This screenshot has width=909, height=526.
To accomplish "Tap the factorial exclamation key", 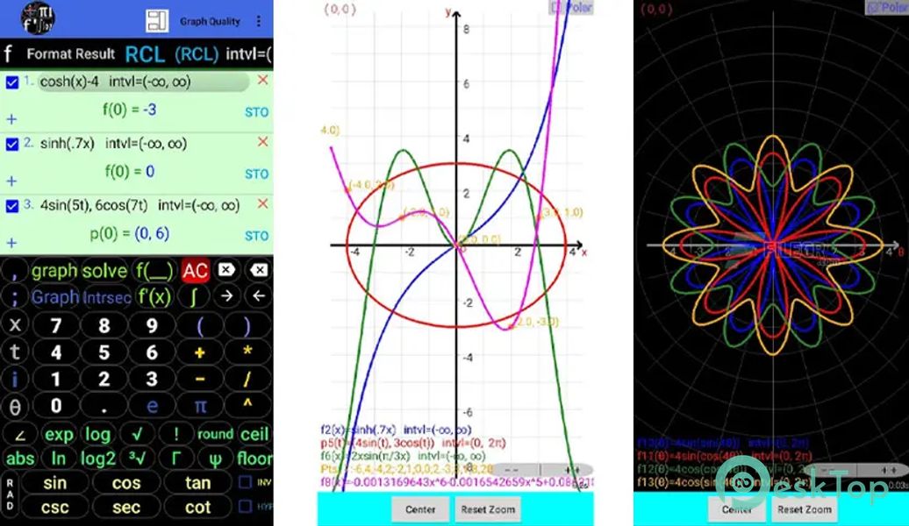I will pos(175,434).
